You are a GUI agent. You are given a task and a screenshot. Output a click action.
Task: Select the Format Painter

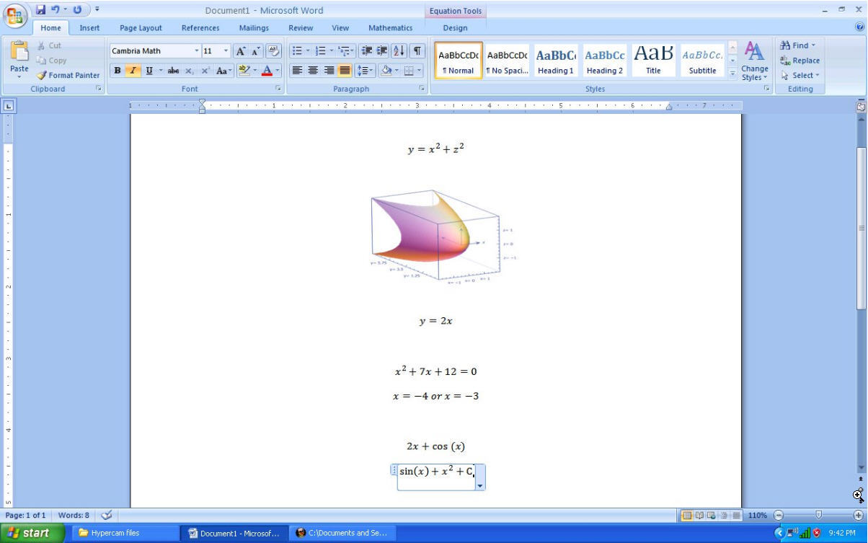(x=68, y=75)
